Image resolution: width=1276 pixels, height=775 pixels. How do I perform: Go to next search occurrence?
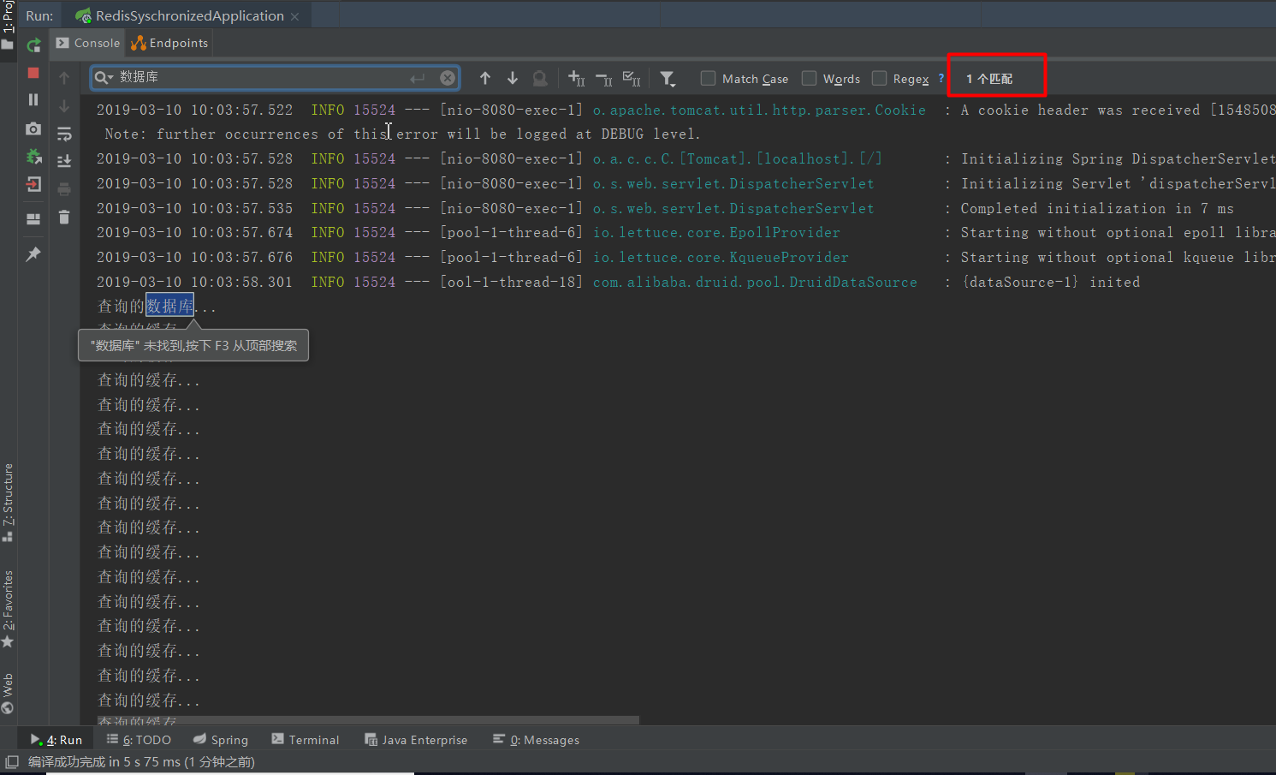point(513,78)
